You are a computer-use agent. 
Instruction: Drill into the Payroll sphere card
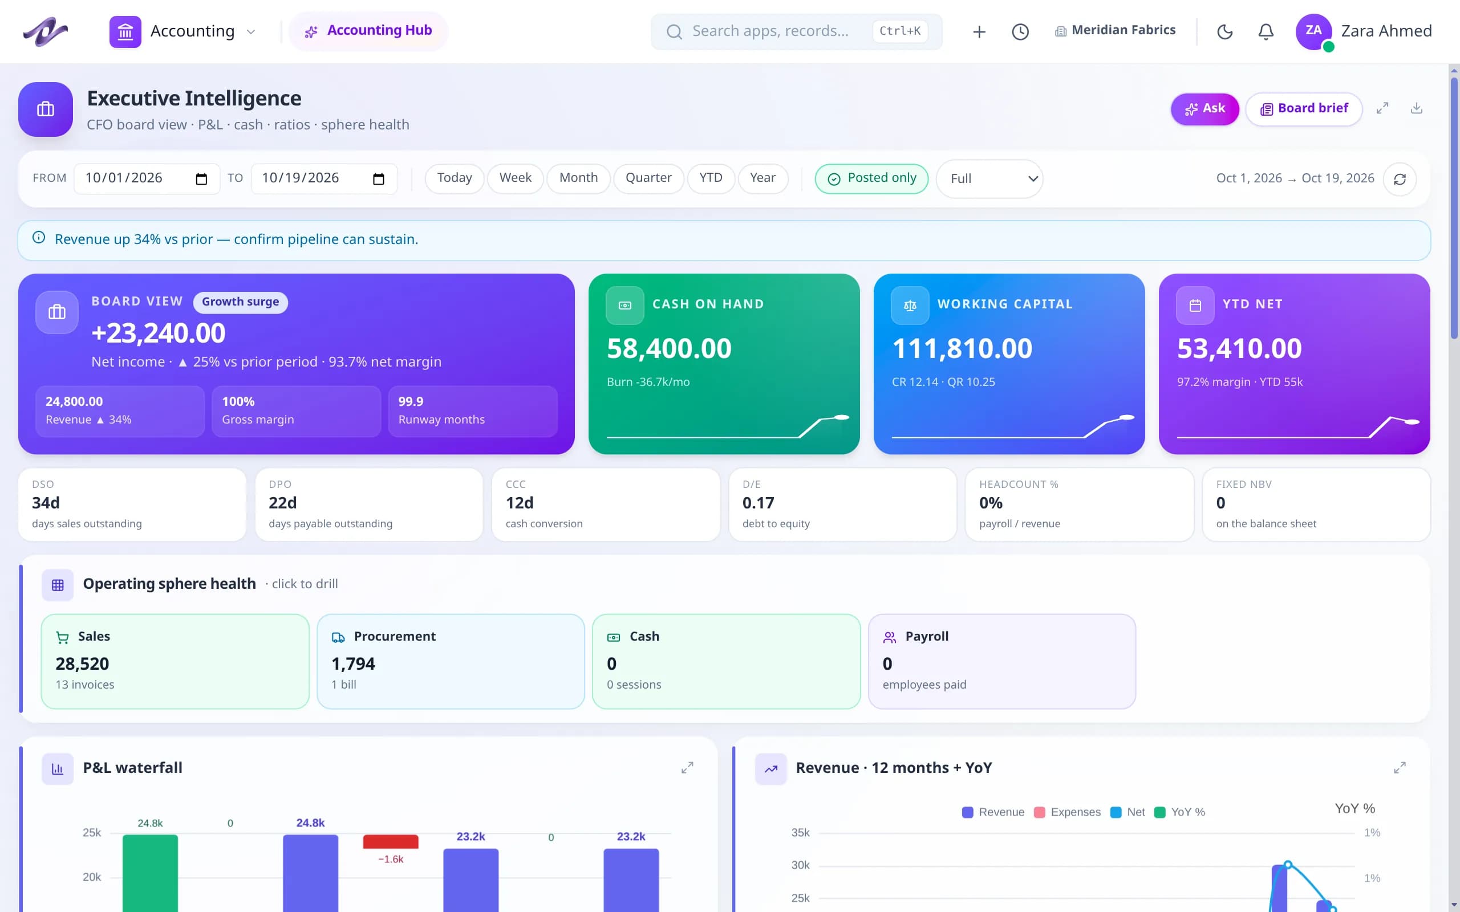pyautogui.click(x=1001, y=661)
